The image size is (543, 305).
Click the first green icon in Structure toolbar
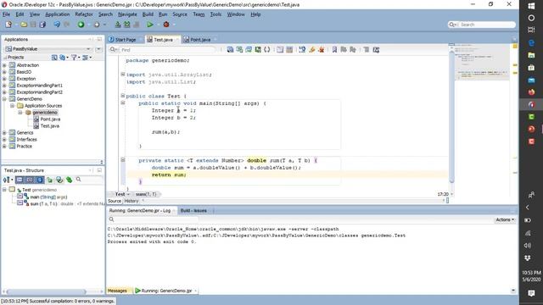pyautogui.click(x=50, y=180)
